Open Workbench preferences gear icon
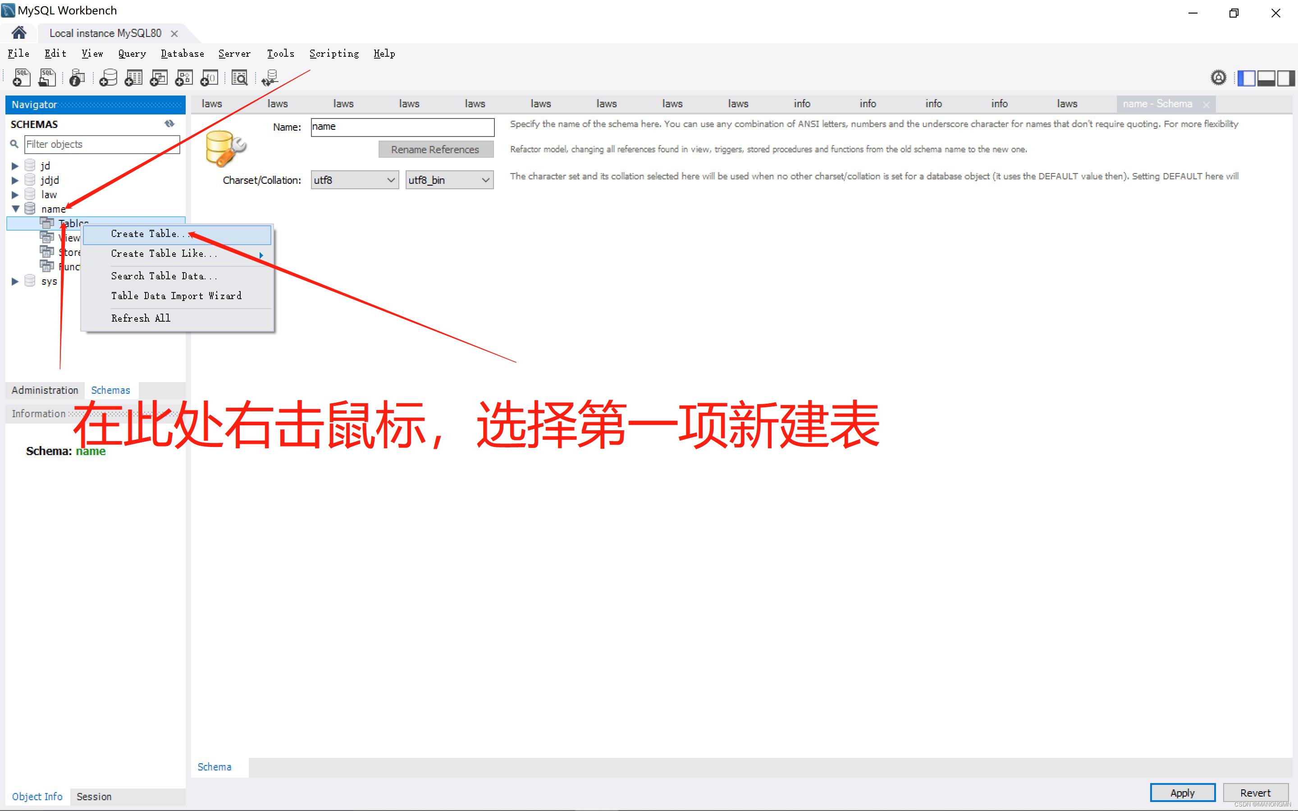 coord(1218,78)
